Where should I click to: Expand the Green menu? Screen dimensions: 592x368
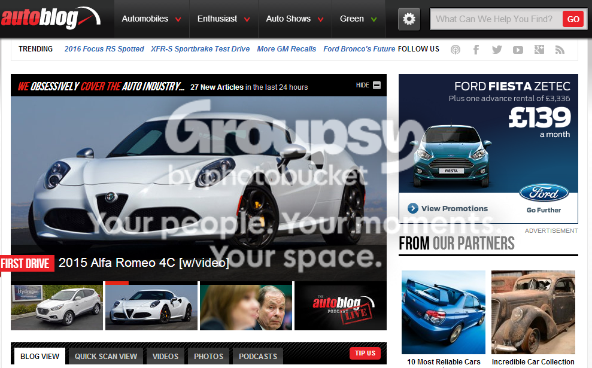358,19
